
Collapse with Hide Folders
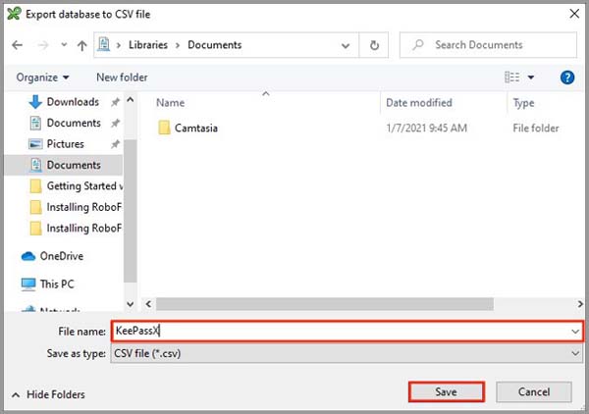pyautogui.click(x=49, y=394)
